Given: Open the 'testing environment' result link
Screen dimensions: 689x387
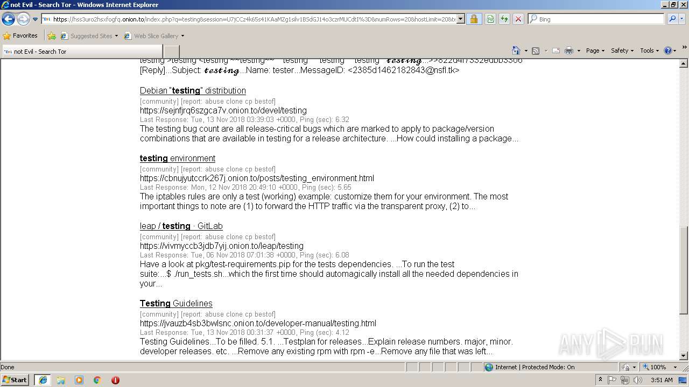Looking at the screenshot, I should click(x=178, y=158).
